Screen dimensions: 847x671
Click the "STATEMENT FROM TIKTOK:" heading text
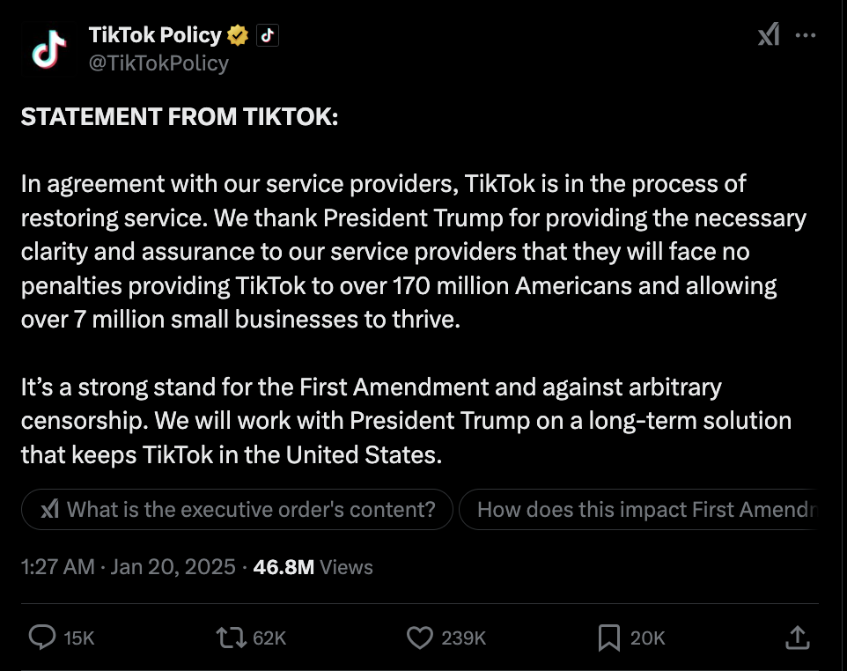[179, 117]
